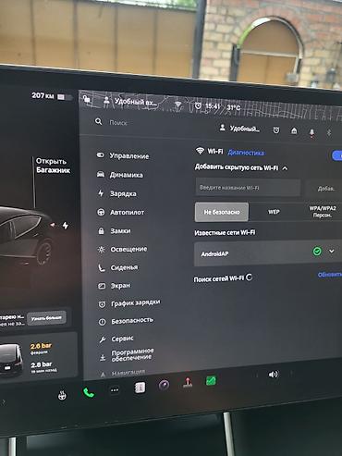Tap the 2.8 bar tire pressure reading
Image resolution: width=342 pixels, height=456 pixels.
click(x=41, y=364)
